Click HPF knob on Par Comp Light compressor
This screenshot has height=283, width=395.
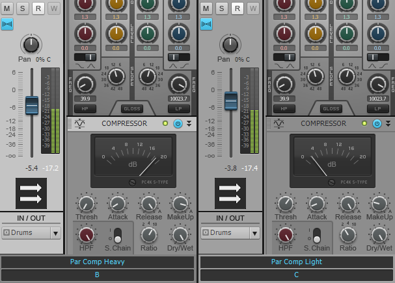286,235
